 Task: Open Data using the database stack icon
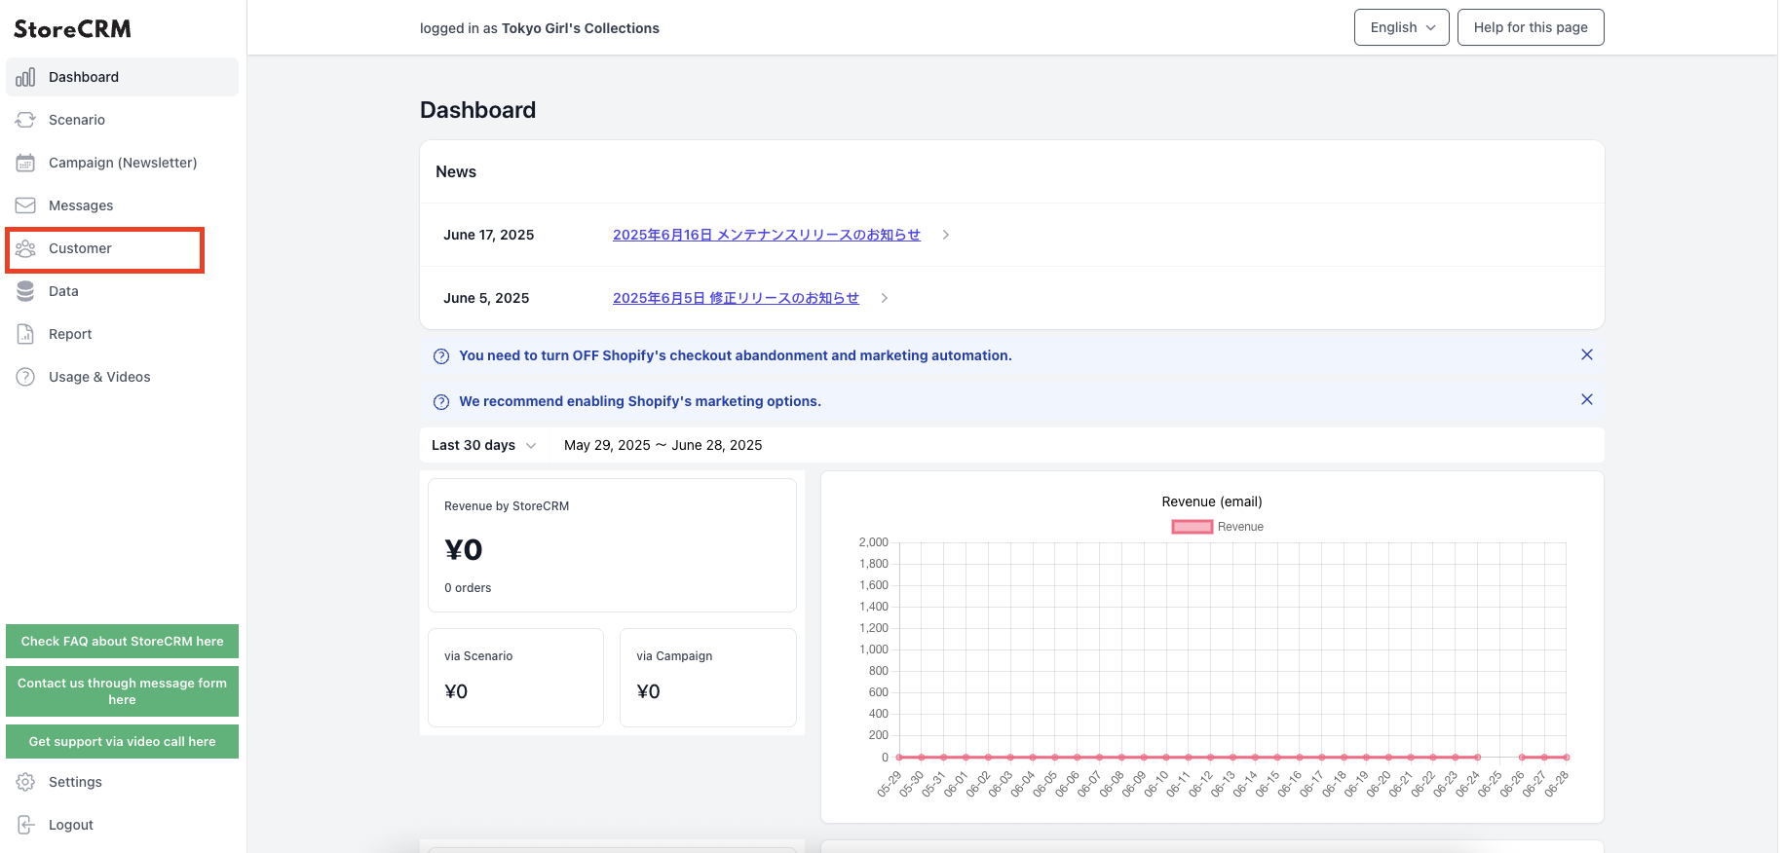pyautogui.click(x=25, y=291)
